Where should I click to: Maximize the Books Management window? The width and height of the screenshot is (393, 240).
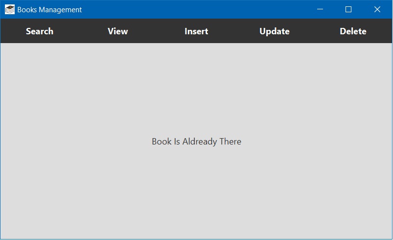pyautogui.click(x=348, y=9)
